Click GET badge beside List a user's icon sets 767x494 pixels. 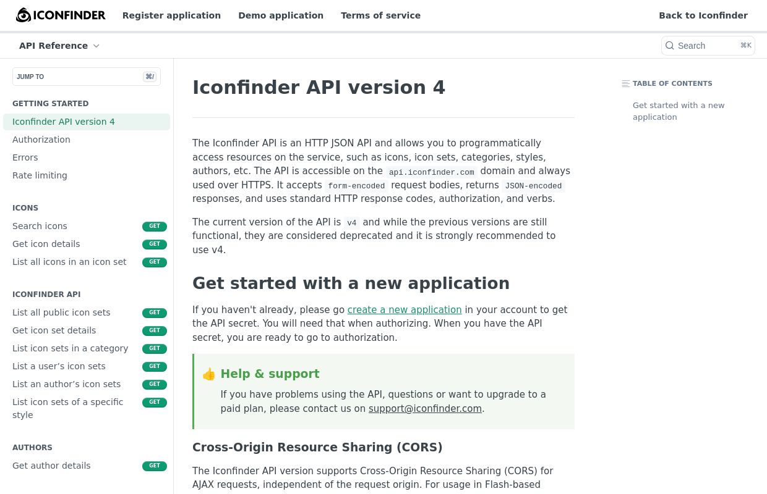click(155, 367)
